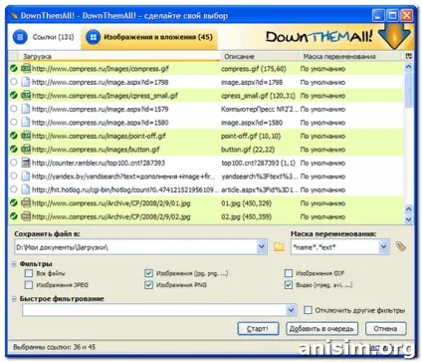Click the Отмена button
Image resolution: width=422 pixels, height=362 pixels.
coord(385,329)
